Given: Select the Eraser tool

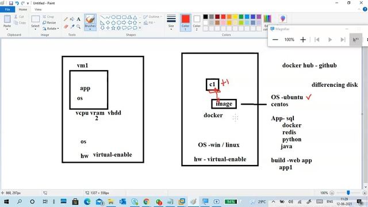Looking at the screenshot, I should (x=66, y=27).
